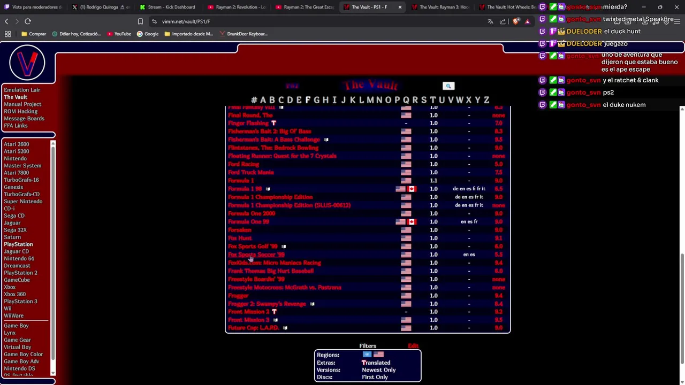Click the Edit link above Filters
The image size is (685, 385).
click(x=413, y=346)
